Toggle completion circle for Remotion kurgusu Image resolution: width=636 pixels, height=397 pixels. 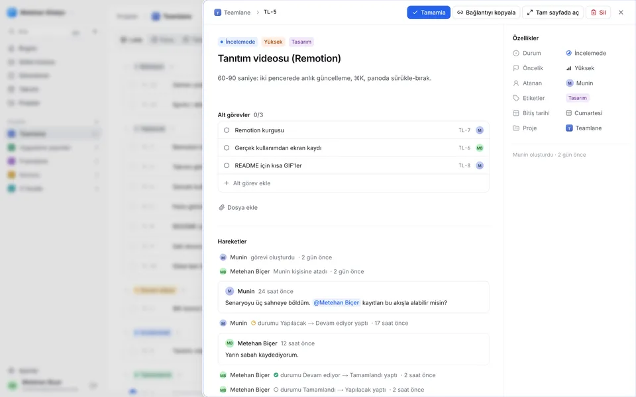point(227,130)
